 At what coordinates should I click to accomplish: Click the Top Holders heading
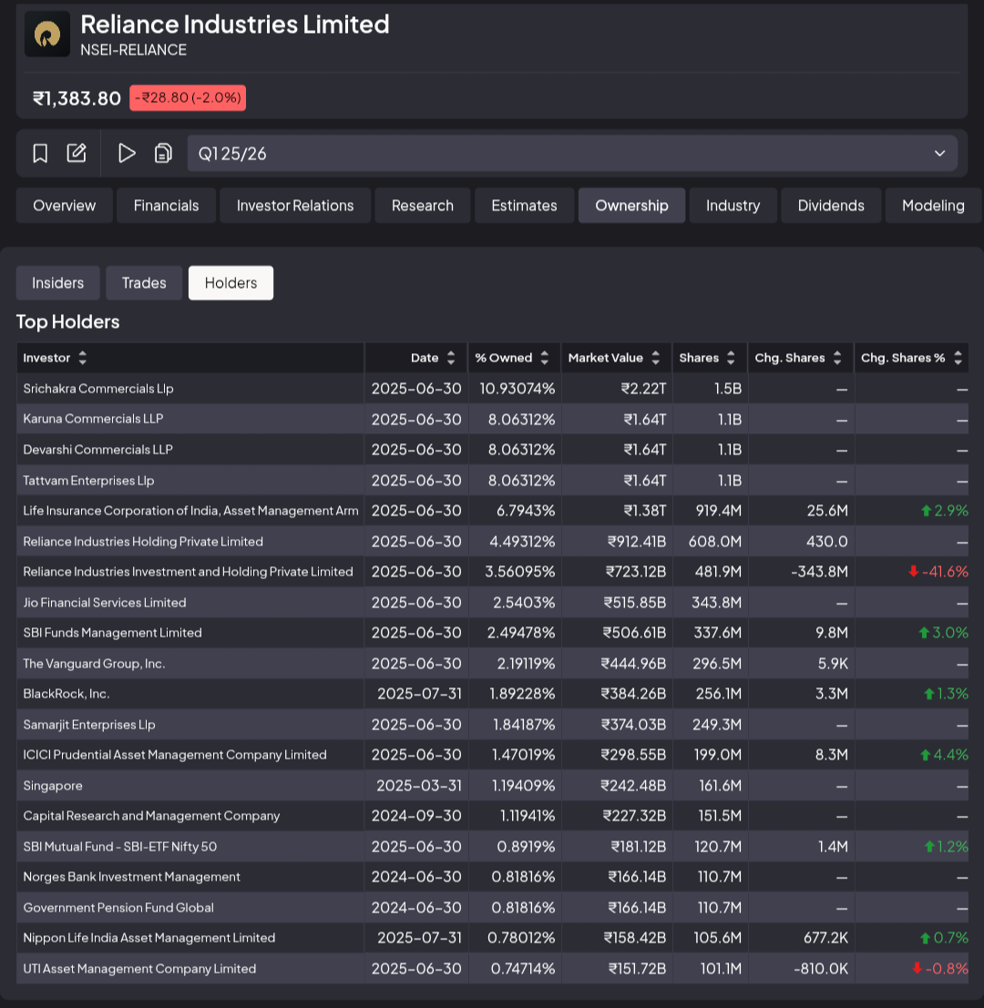(x=67, y=322)
